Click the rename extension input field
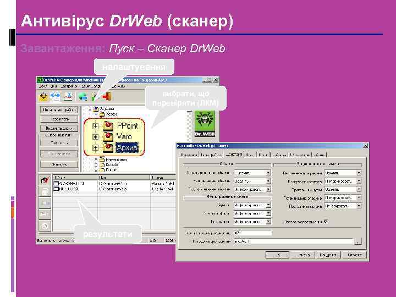 (x=253, y=233)
